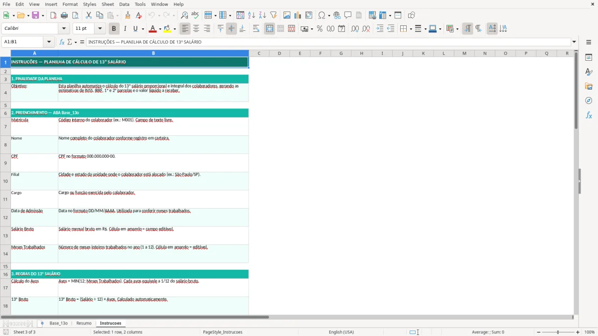
Task: Toggle Align Right
Action: tap(207, 29)
